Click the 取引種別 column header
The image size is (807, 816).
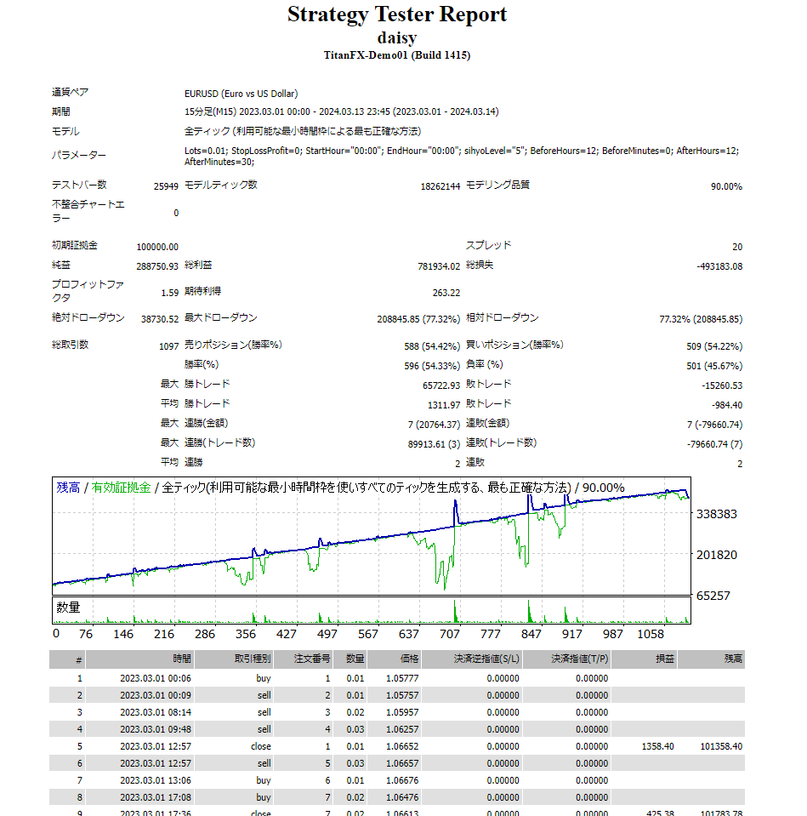click(x=252, y=659)
